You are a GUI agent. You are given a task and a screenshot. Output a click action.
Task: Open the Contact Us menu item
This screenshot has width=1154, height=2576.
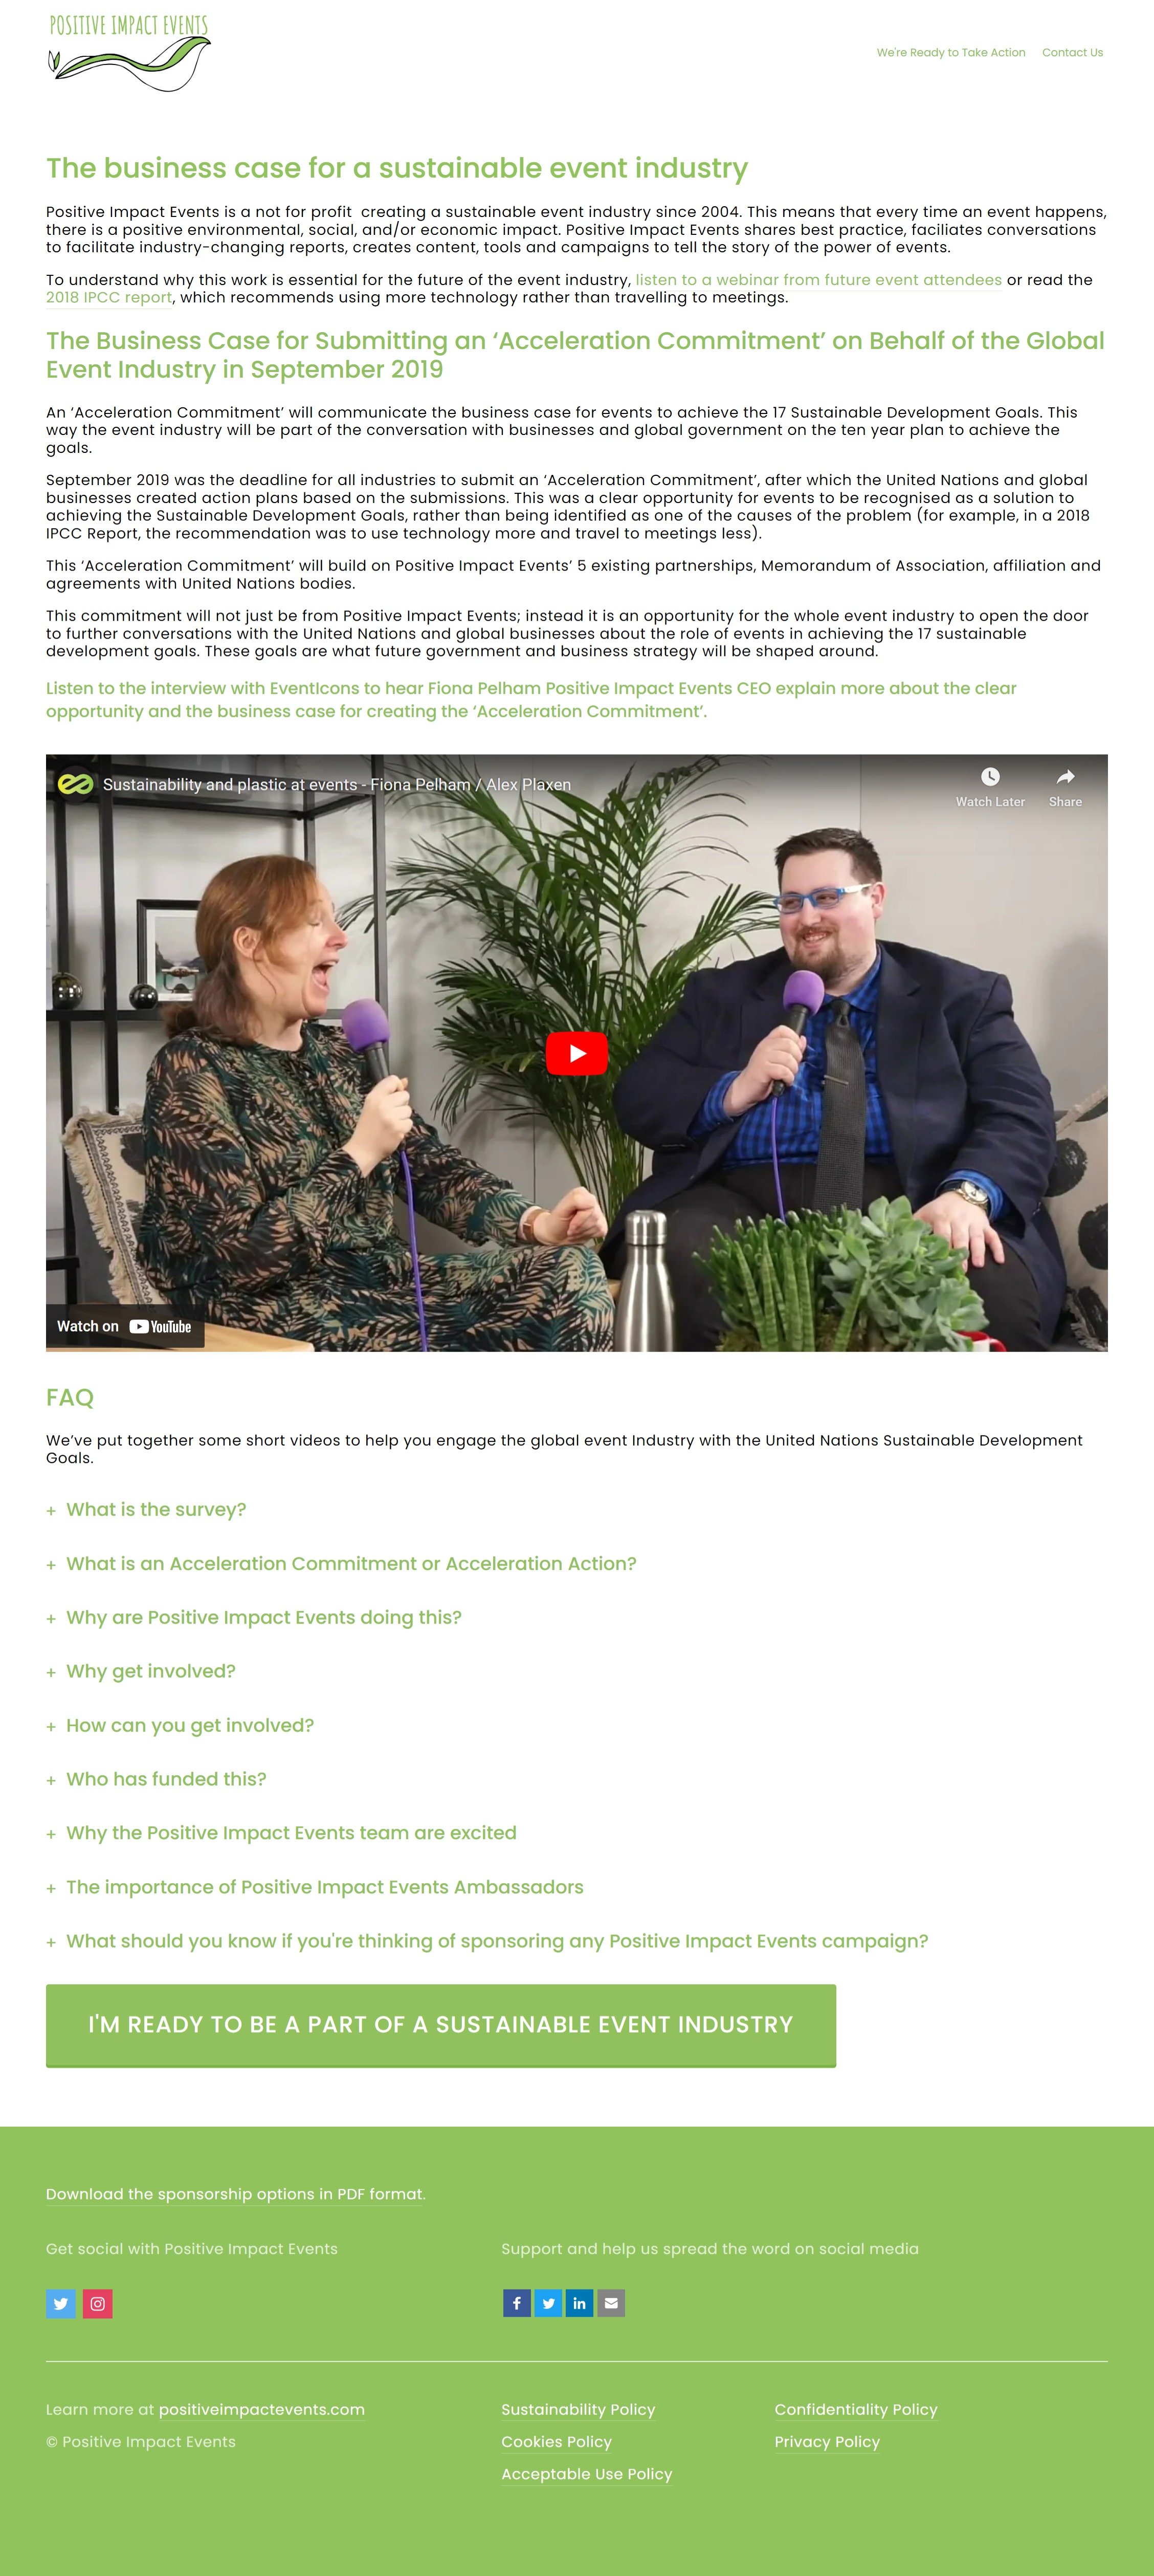click(1072, 52)
